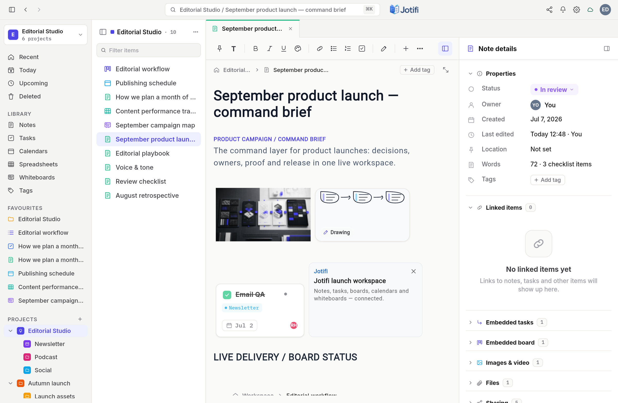Insert a link from the toolbar

(x=319, y=49)
